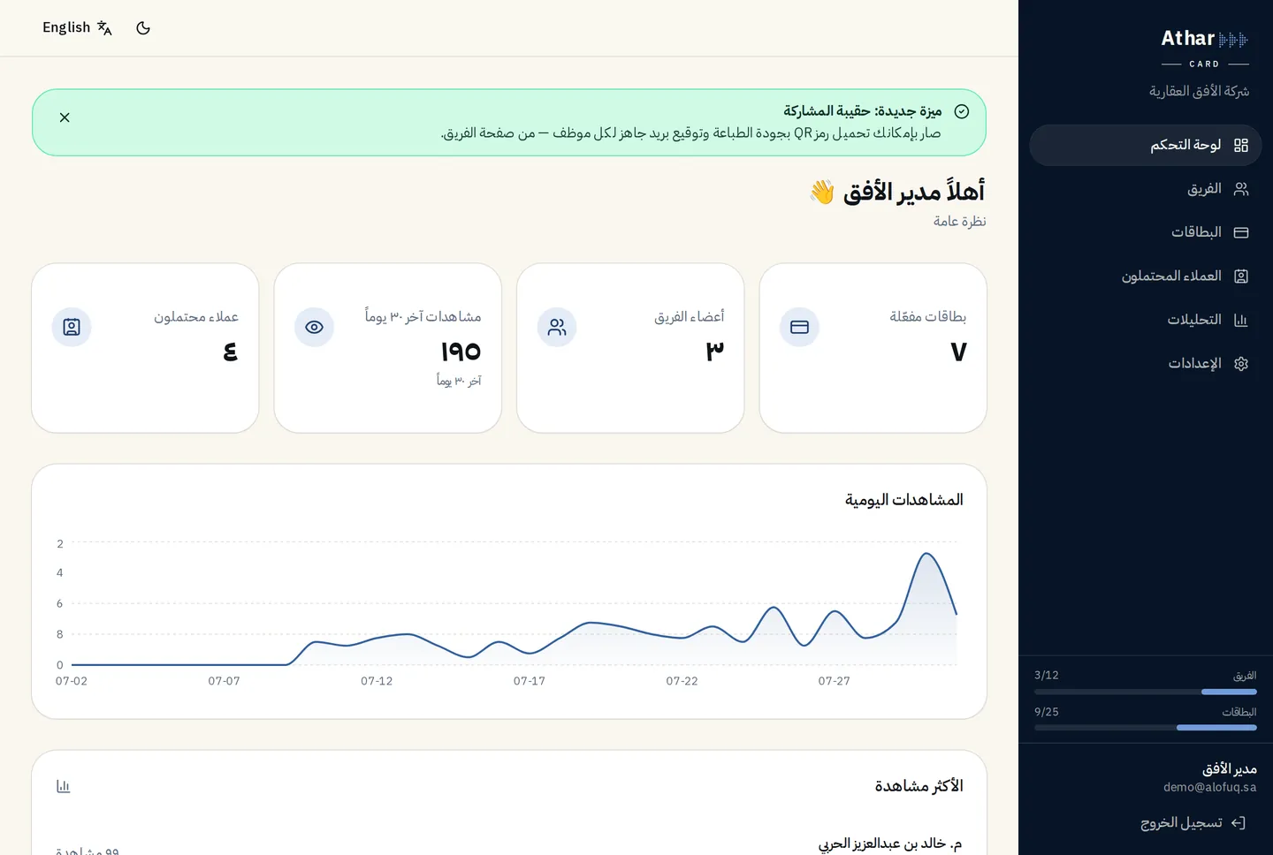This screenshot has height=855, width=1273.
Task: Open لوحة التحكم dashboard menu item
Action: pos(1145,145)
